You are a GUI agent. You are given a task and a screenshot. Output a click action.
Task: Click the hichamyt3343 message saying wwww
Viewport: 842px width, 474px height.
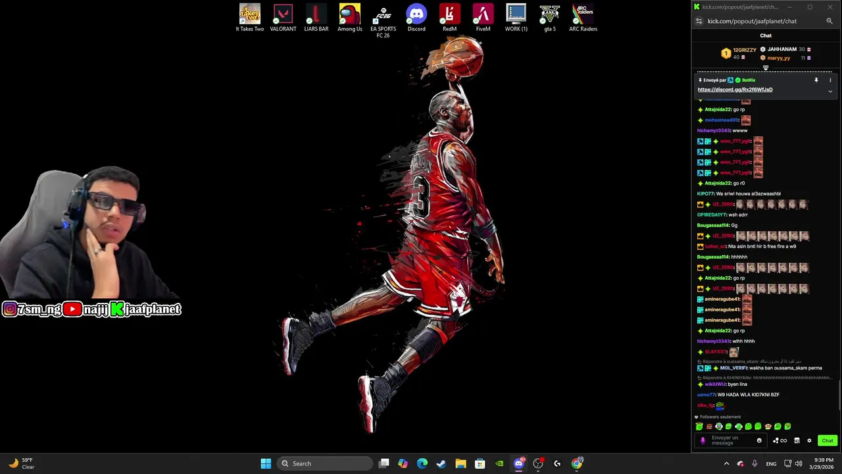(x=722, y=130)
